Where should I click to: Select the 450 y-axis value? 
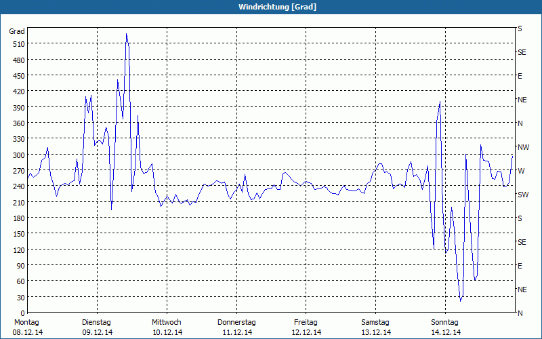pos(19,76)
